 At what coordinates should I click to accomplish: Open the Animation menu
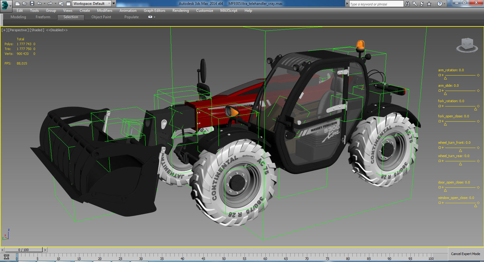[x=128, y=11]
